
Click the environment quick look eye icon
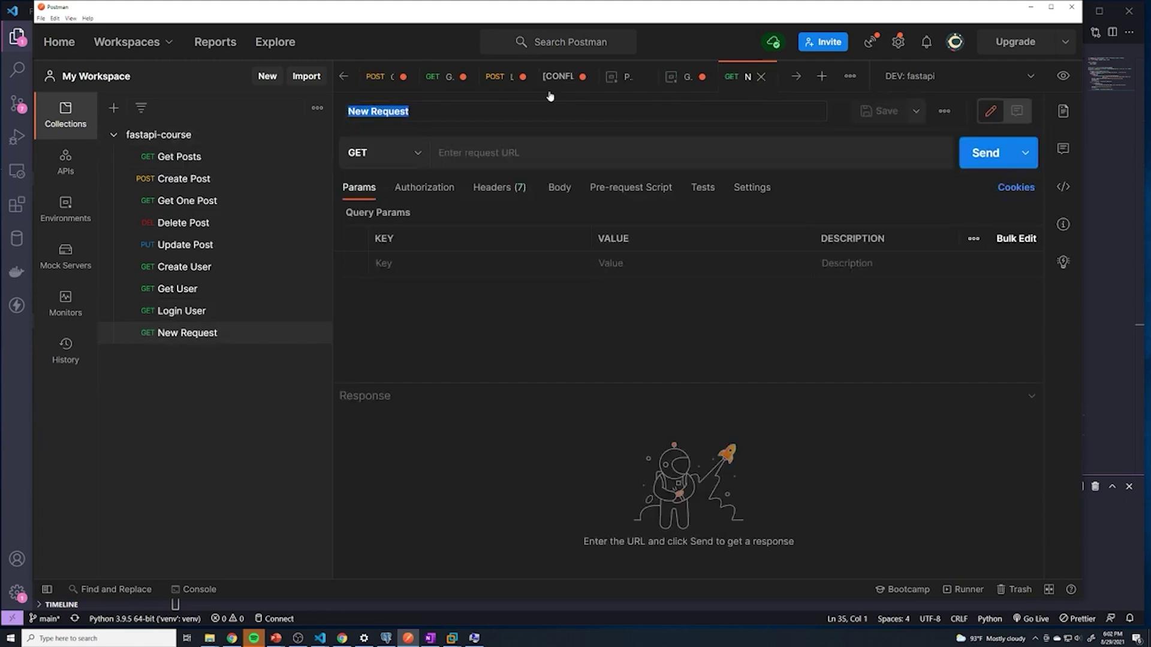click(1063, 76)
